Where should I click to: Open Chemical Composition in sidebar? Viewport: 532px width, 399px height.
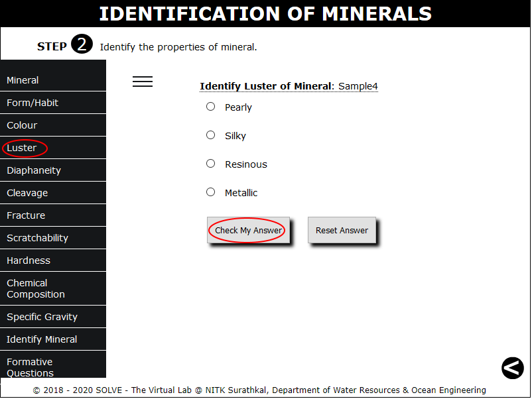pyautogui.click(x=53, y=288)
